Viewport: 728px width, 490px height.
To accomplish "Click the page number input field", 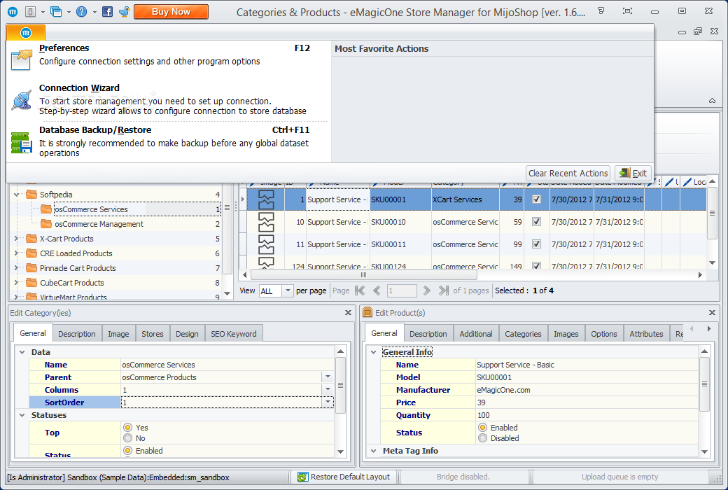I will pyautogui.click(x=402, y=290).
